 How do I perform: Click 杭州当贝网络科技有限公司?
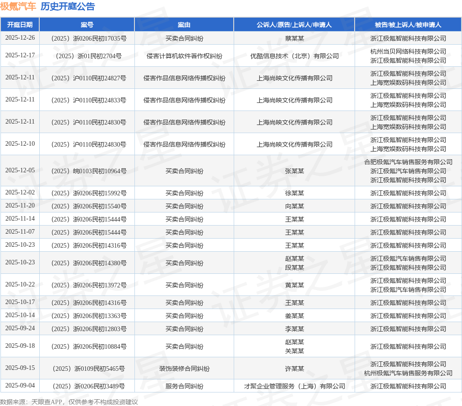click(x=408, y=51)
